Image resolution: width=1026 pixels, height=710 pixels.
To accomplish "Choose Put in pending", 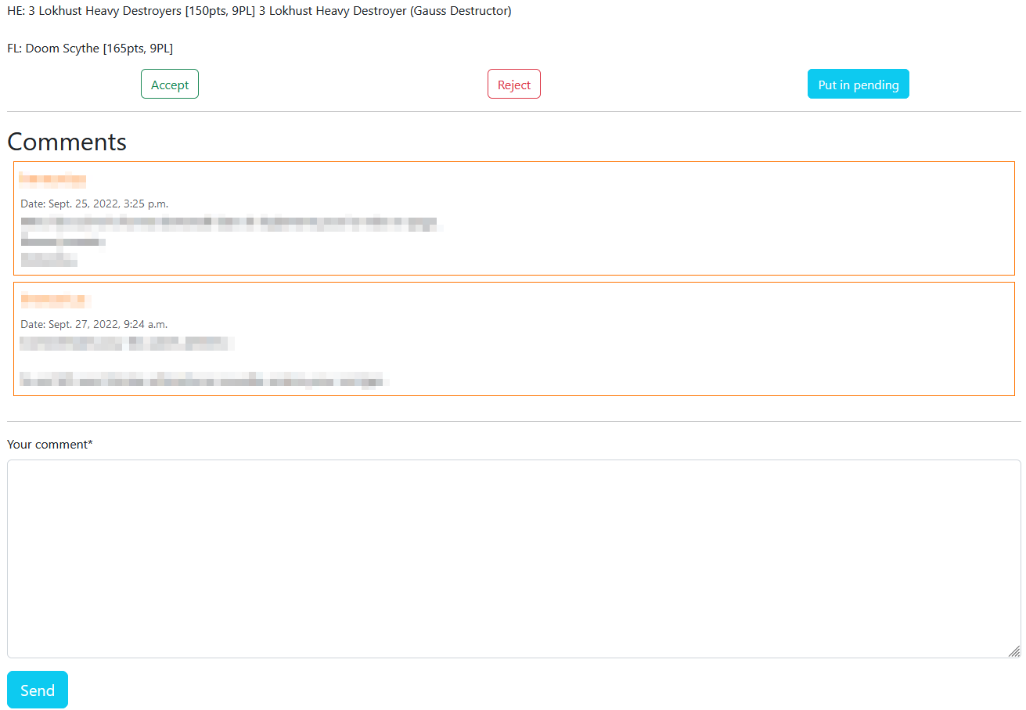I will [x=858, y=85].
